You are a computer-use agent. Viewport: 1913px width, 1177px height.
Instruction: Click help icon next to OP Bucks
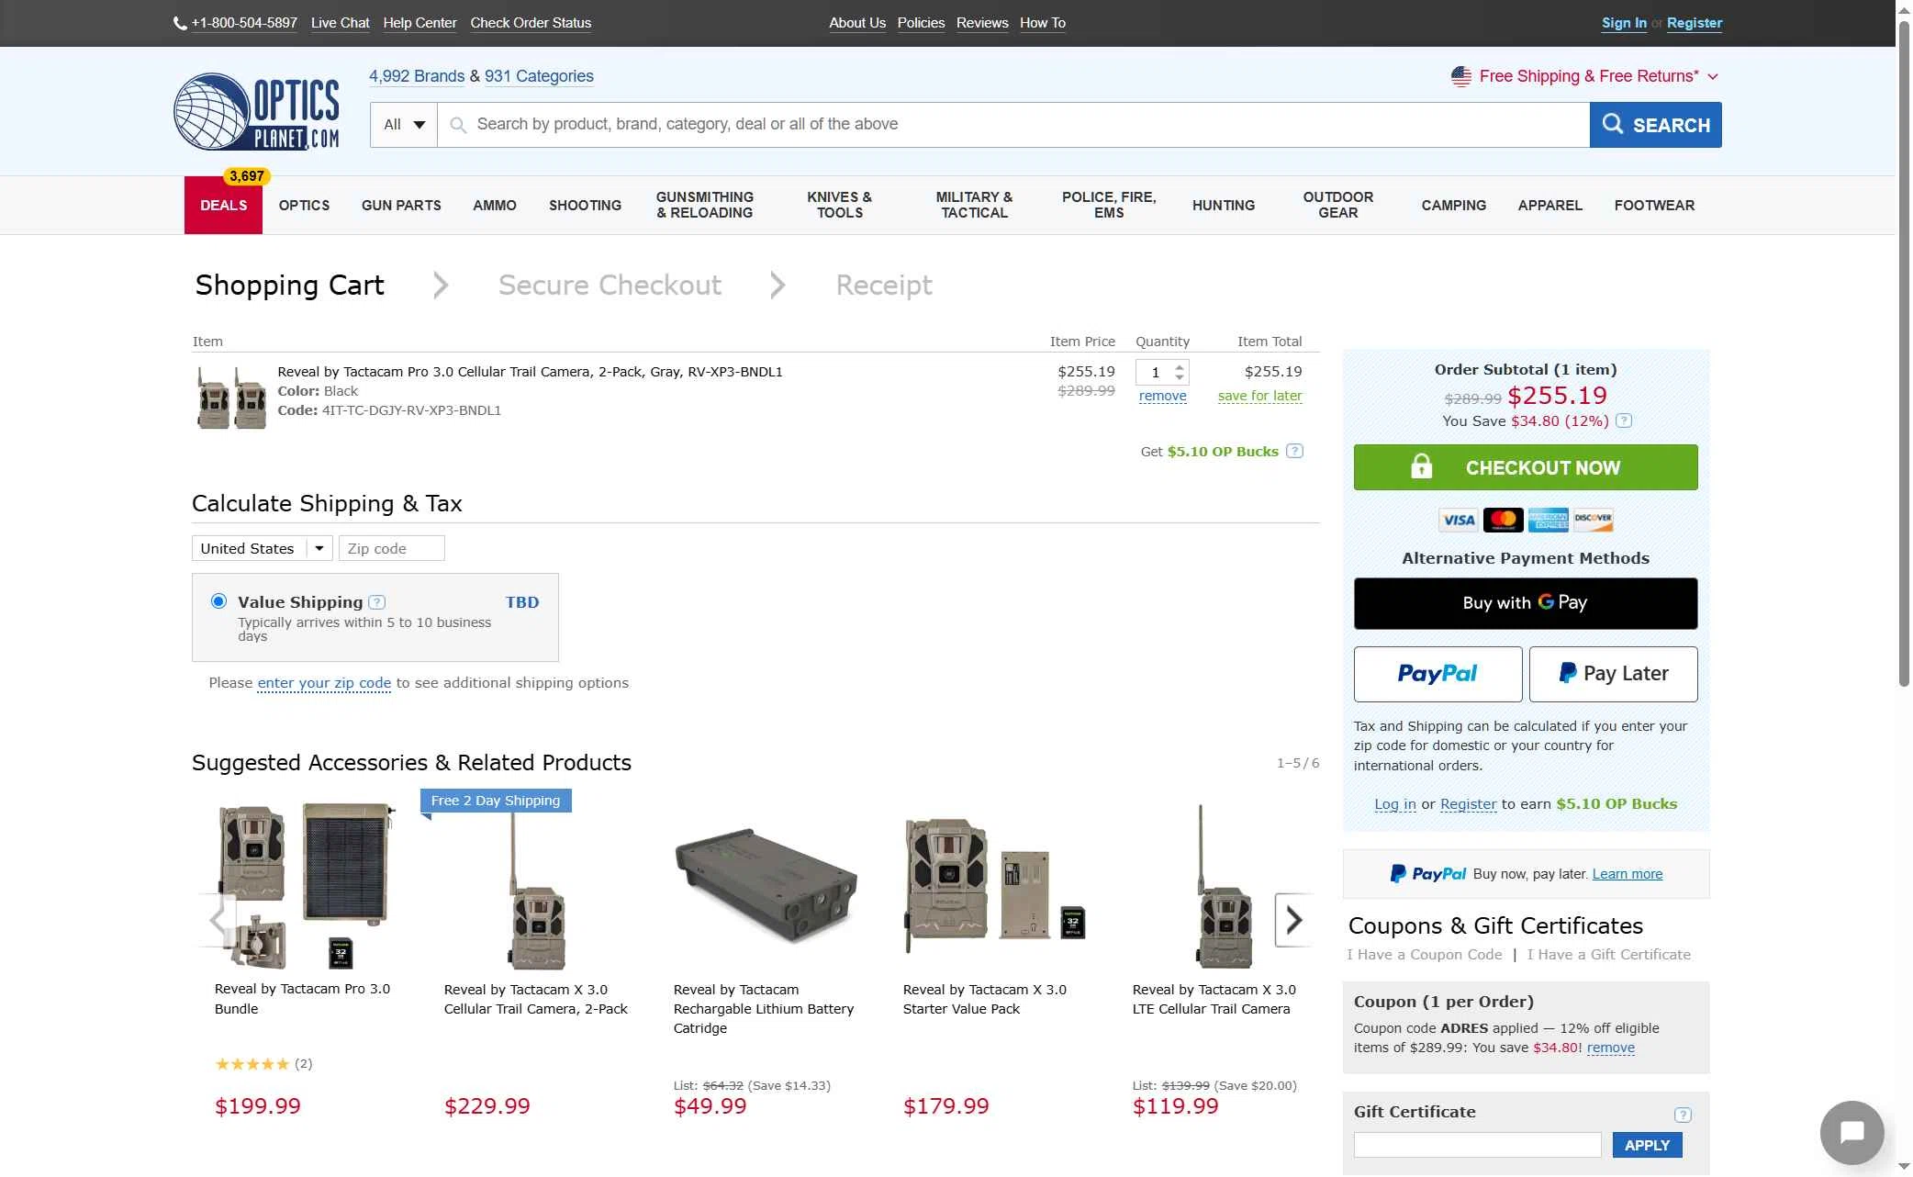pyautogui.click(x=1294, y=451)
